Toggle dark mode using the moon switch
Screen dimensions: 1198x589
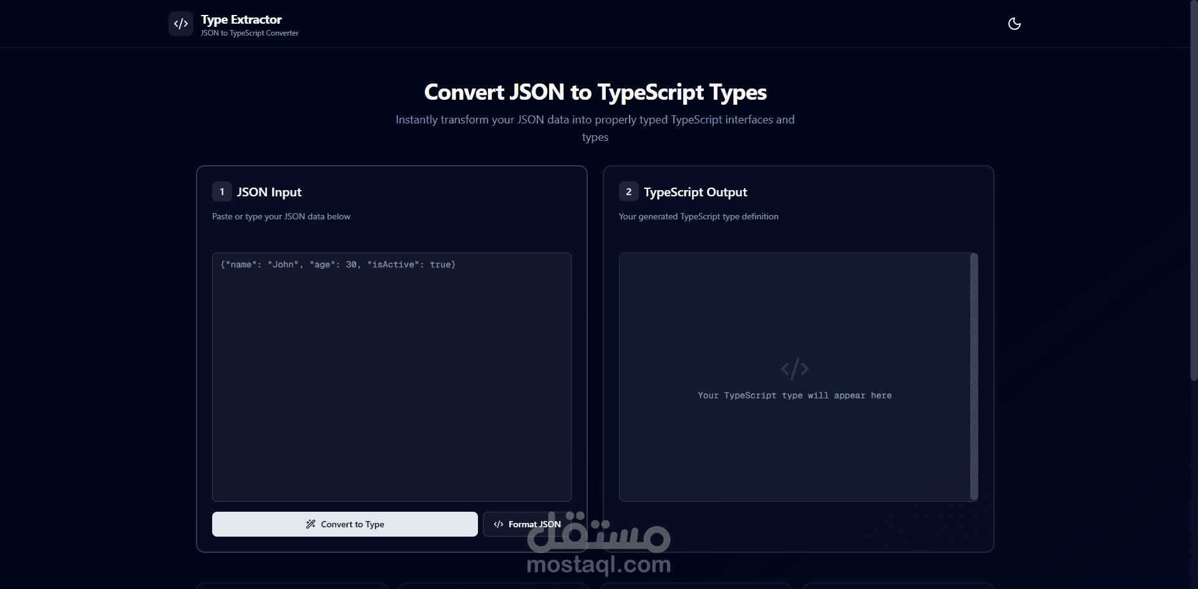tap(1014, 24)
